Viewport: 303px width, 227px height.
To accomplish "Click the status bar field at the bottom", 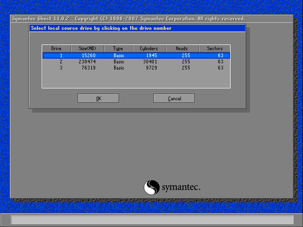I will (152, 219).
